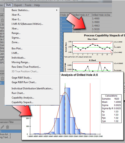Choose I-MR... from the menu
125x143 pixels.
tap(32, 53)
